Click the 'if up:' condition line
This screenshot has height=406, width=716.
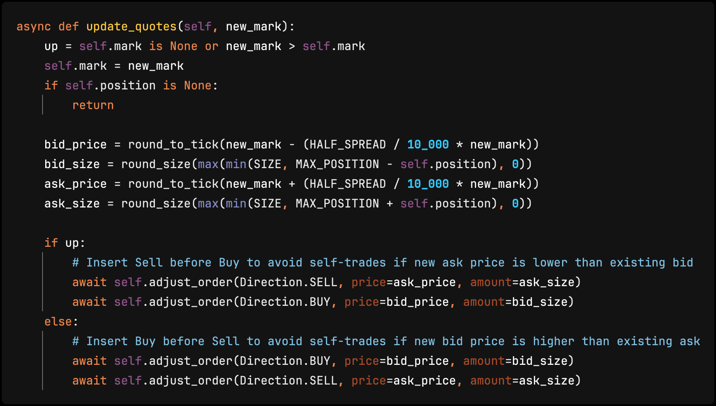[x=64, y=243]
